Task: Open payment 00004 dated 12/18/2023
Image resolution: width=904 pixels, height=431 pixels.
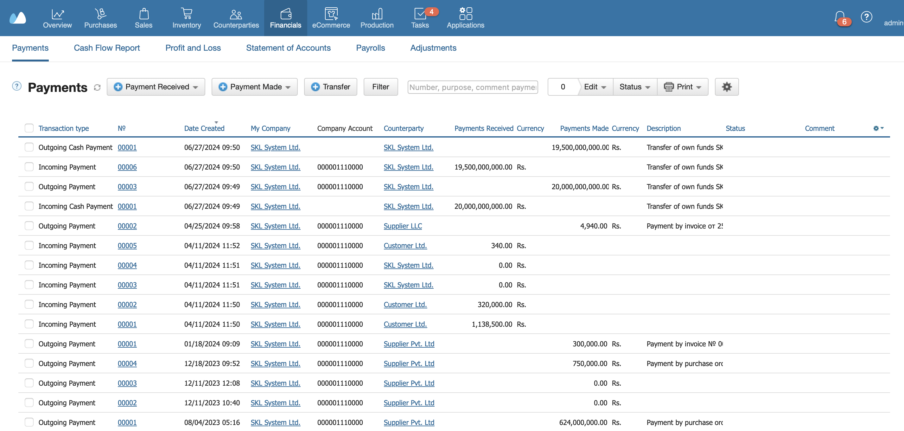Action: (x=127, y=363)
